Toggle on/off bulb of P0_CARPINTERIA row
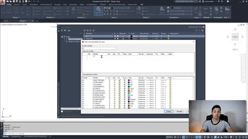Image resolution: width=248 pixels, height=139 pixels. 109,91
